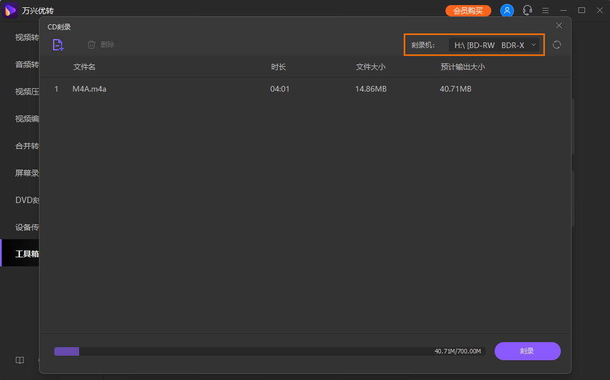Image resolution: width=610 pixels, height=380 pixels.
Task: Select the 工具箱 sidebar tab
Action: pos(20,254)
